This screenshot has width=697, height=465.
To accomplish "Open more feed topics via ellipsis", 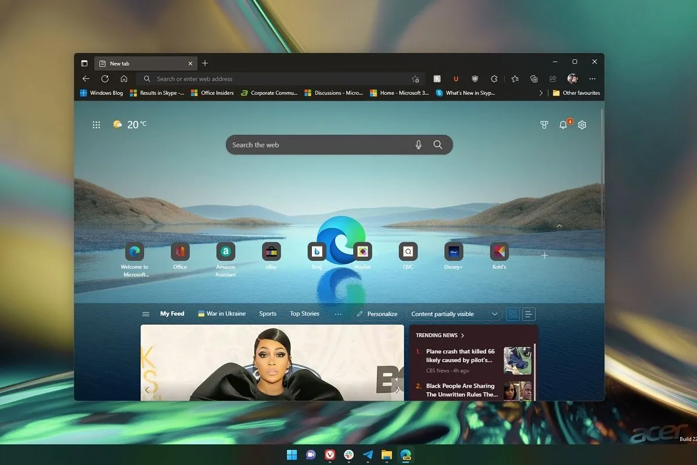I will tap(339, 314).
